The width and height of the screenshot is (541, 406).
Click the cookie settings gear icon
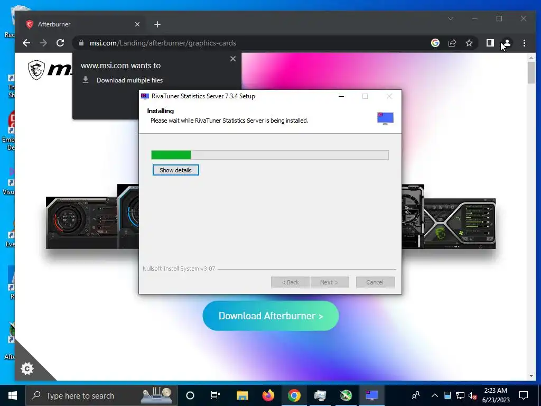[x=27, y=368]
